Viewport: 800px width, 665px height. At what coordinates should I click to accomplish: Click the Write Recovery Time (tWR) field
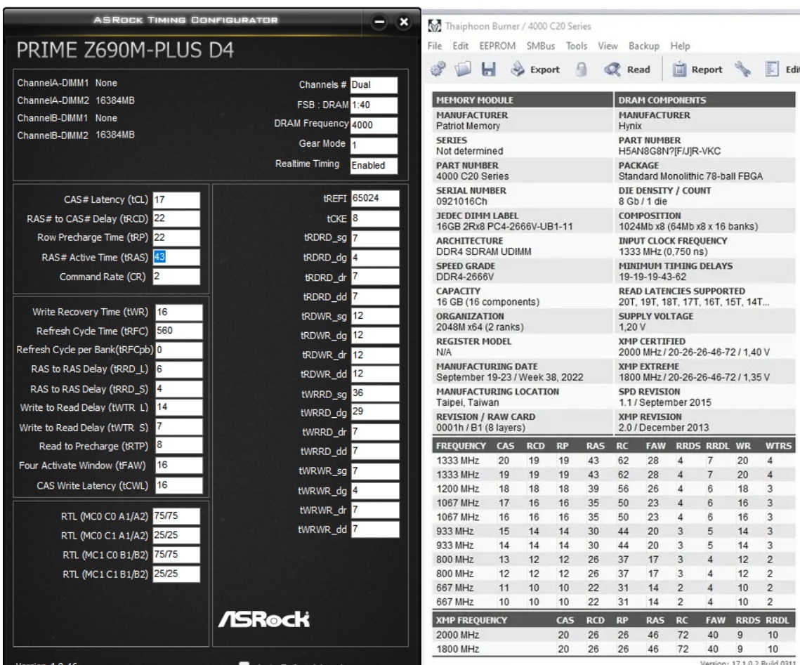point(178,312)
